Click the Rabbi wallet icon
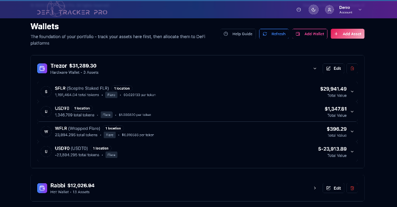This screenshot has width=397, height=207. tap(42, 188)
